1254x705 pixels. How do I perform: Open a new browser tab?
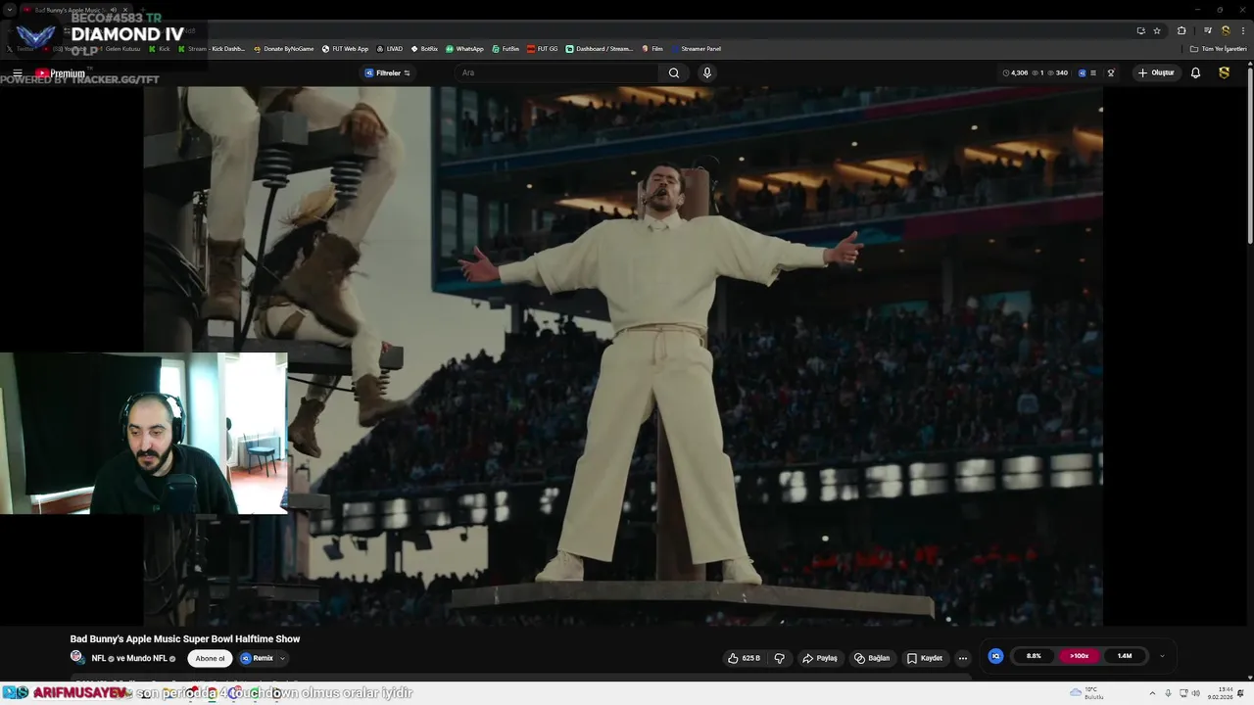tap(143, 10)
